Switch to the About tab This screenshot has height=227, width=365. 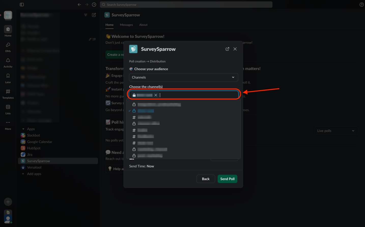[x=143, y=25]
